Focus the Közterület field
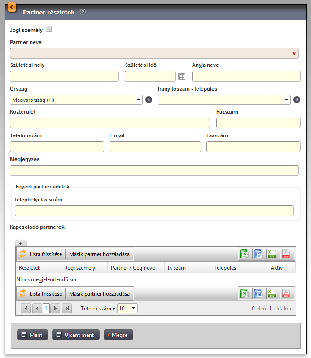 (110, 123)
